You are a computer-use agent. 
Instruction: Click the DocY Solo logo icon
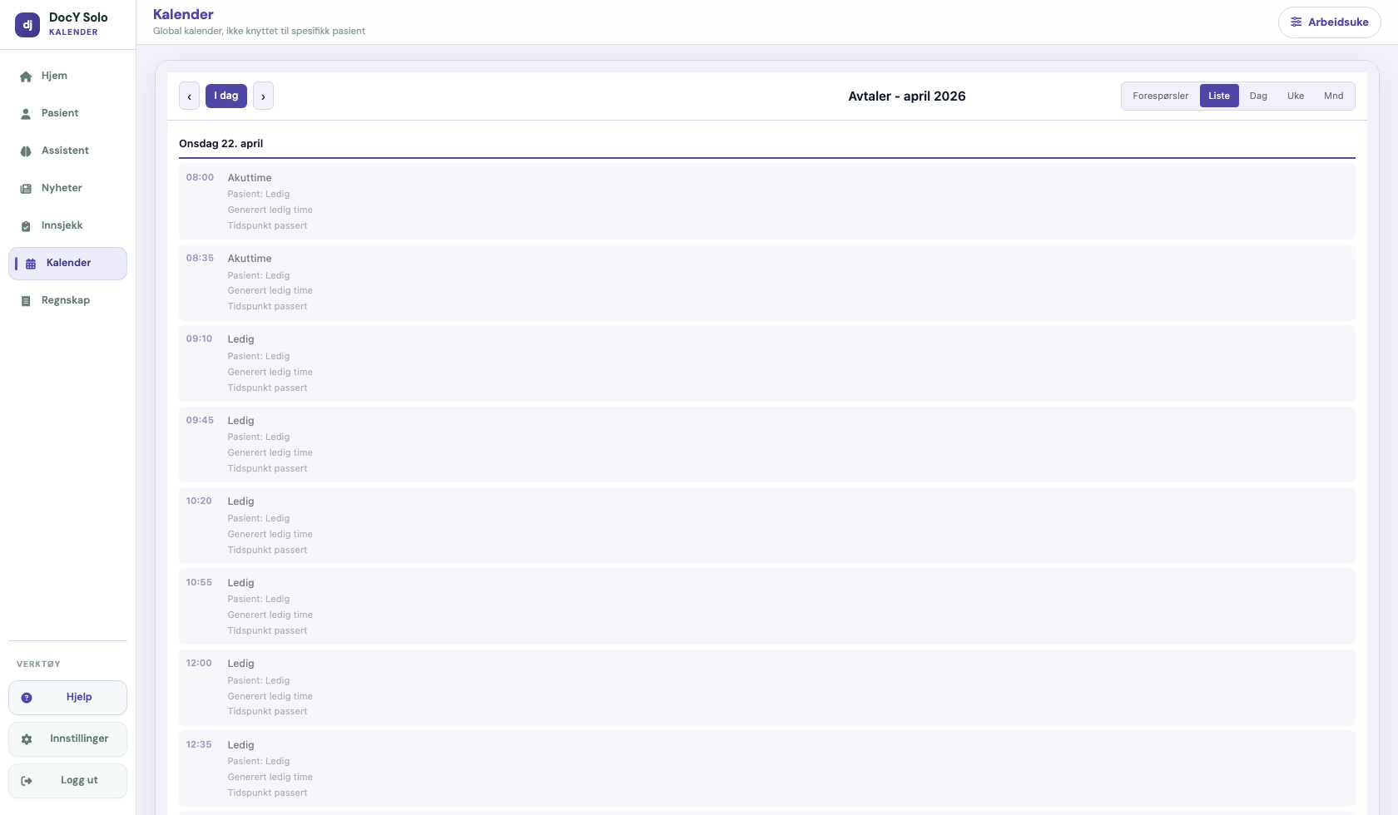point(27,25)
